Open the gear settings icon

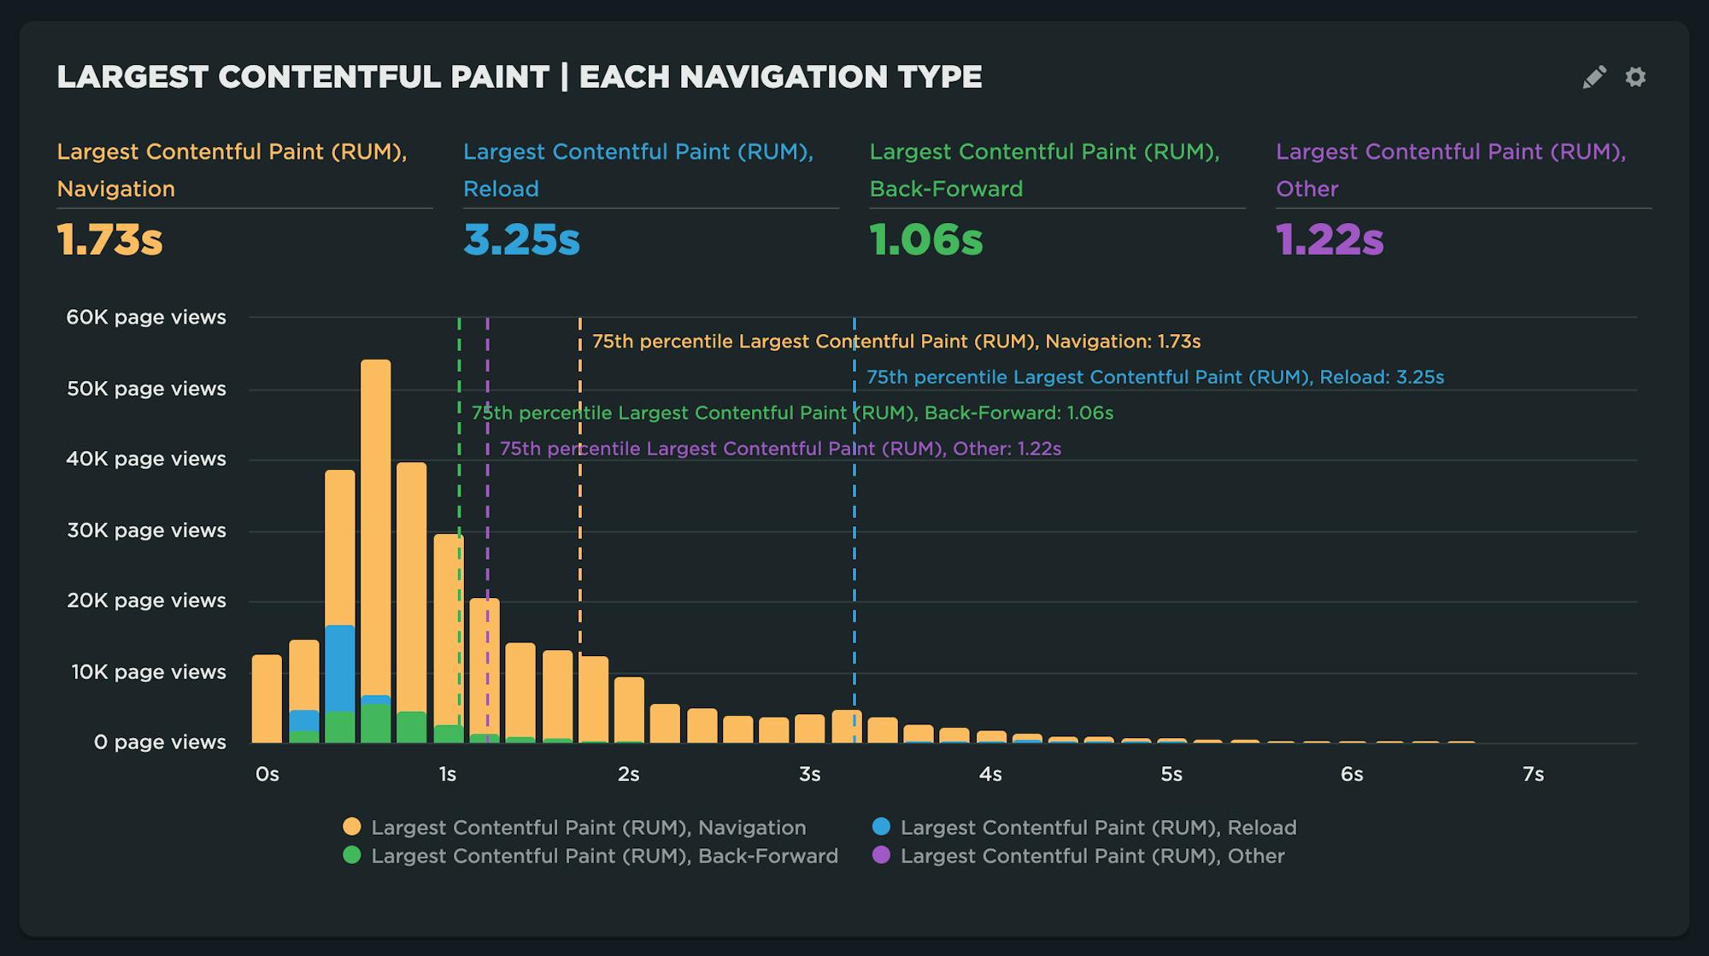[1636, 78]
